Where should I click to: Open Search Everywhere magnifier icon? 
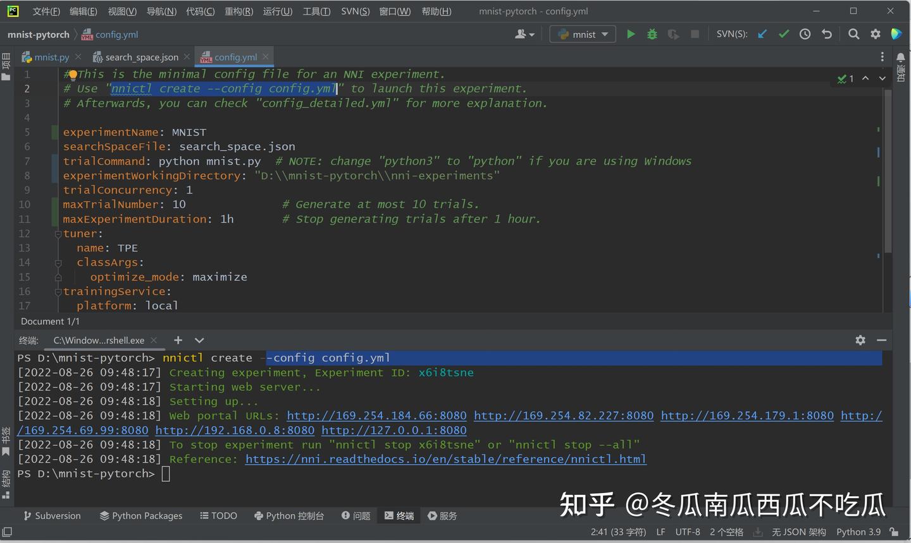pyautogui.click(x=853, y=34)
